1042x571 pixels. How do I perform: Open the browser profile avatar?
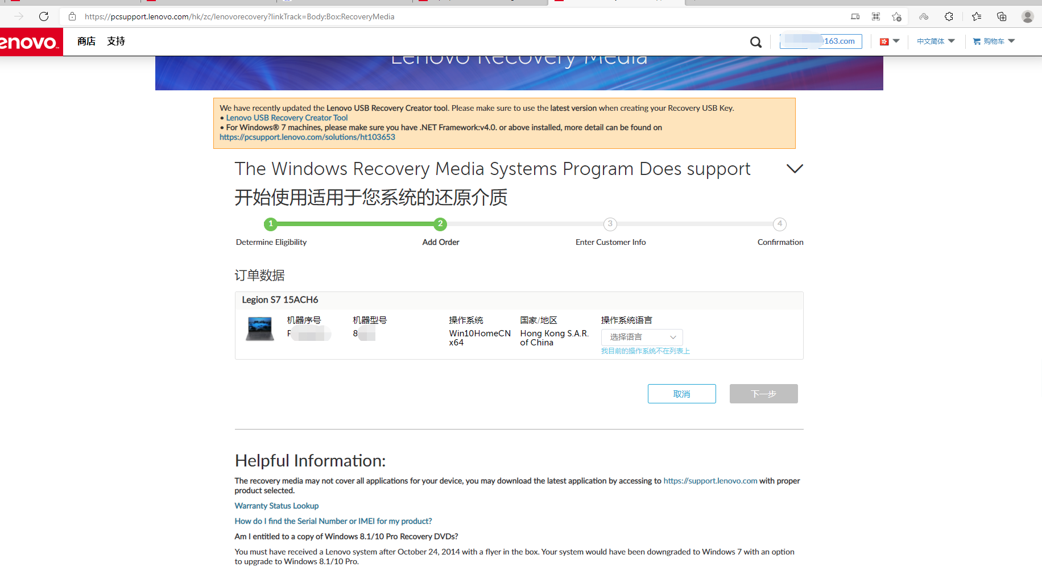[x=1027, y=16]
